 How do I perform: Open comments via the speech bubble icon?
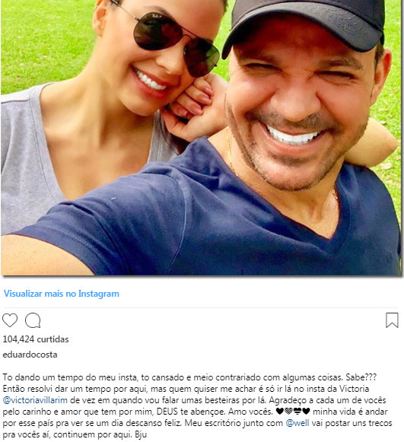tap(33, 320)
